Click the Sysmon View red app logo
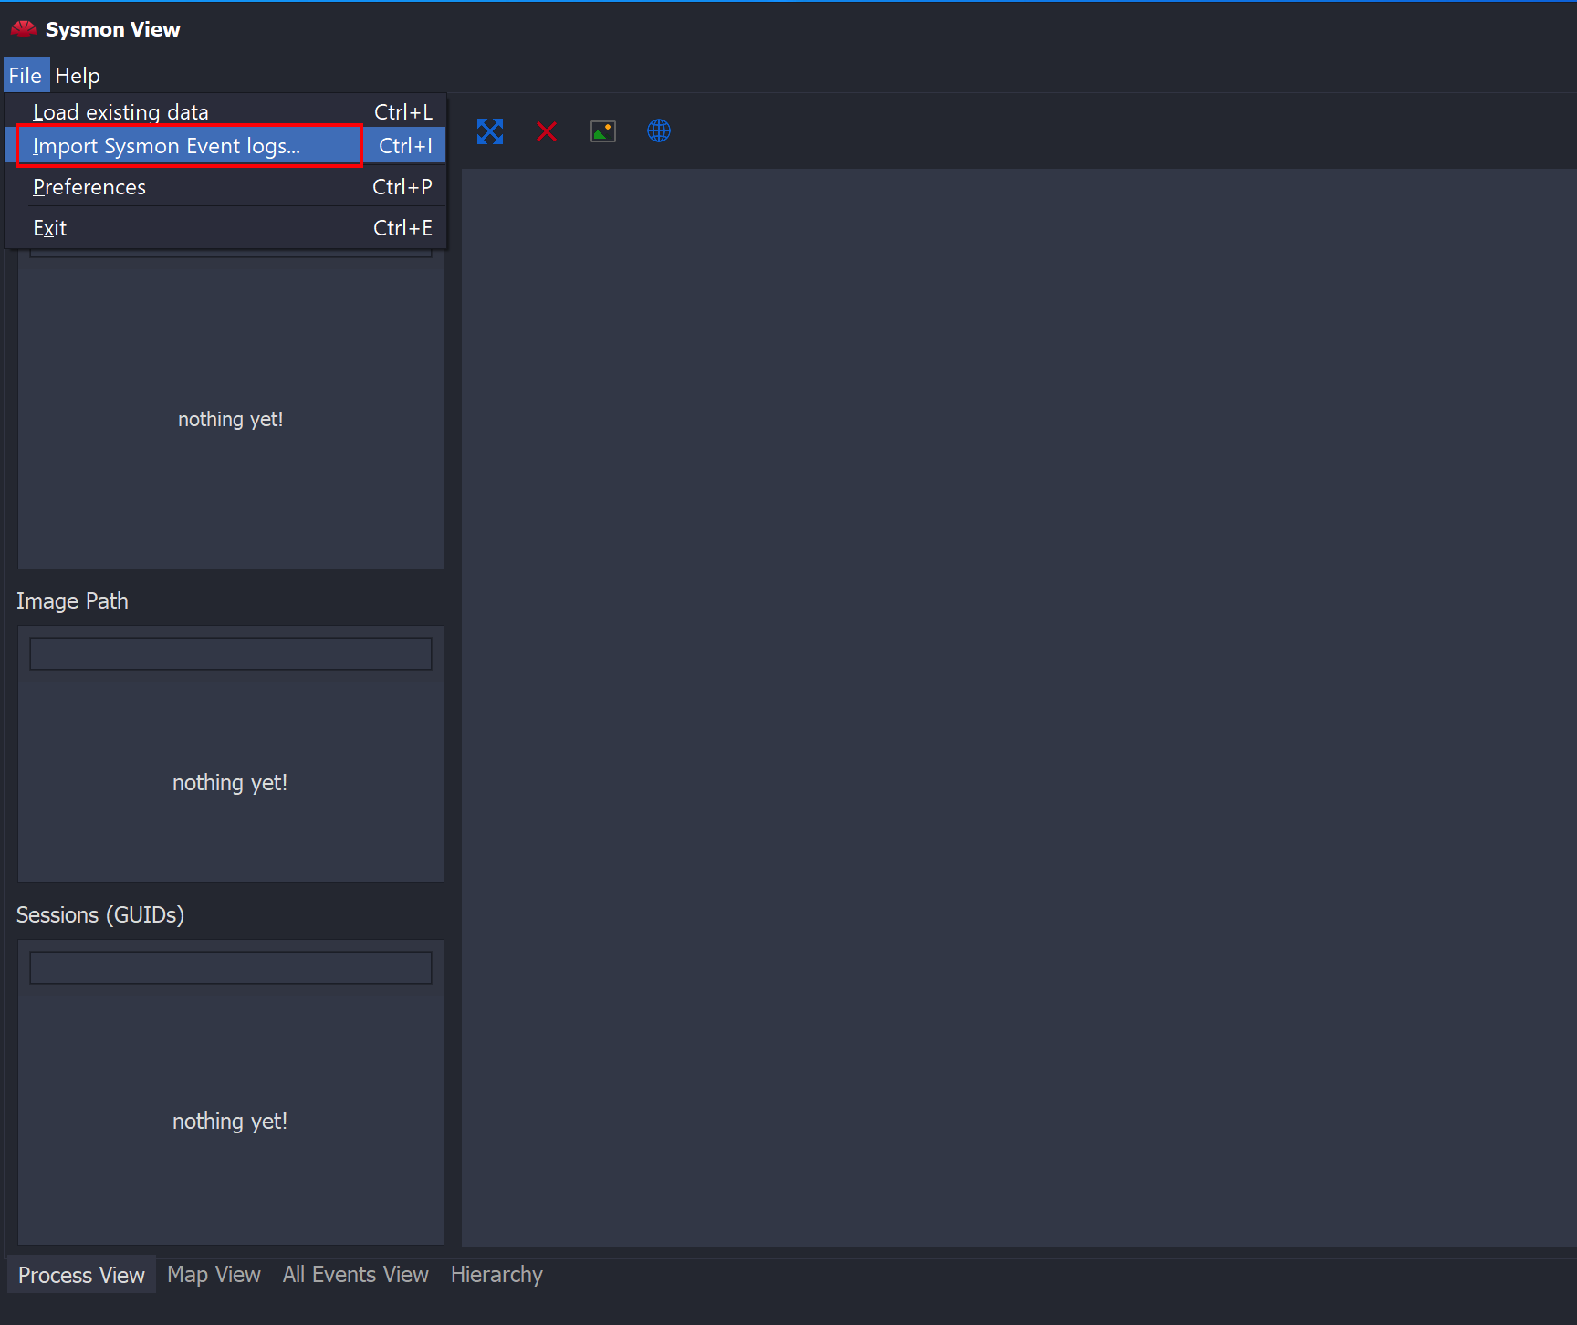 tap(24, 29)
